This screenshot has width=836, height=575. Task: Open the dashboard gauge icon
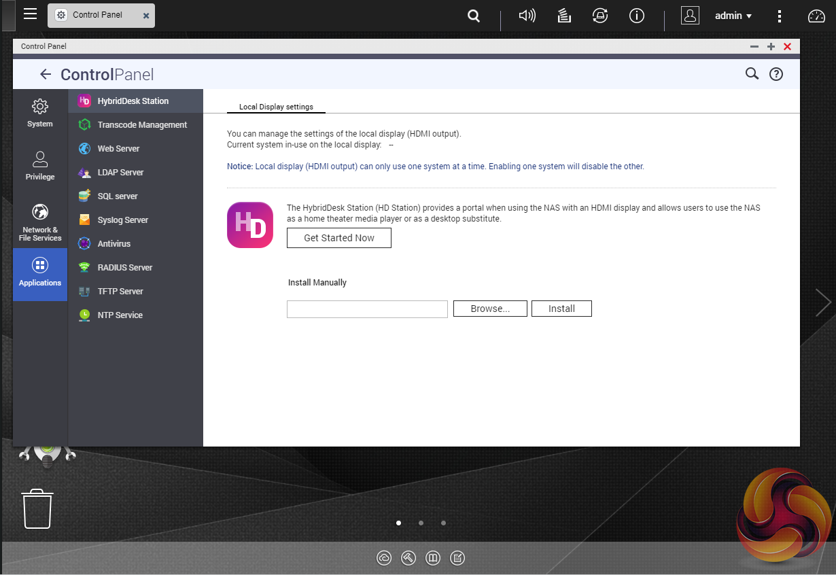pos(816,16)
